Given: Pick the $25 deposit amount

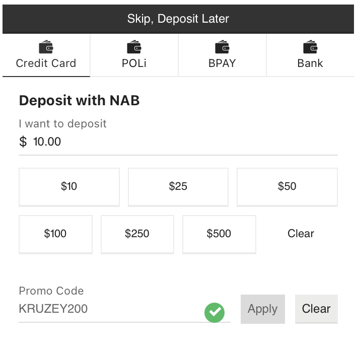Looking at the screenshot, I should (x=178, y=187).
